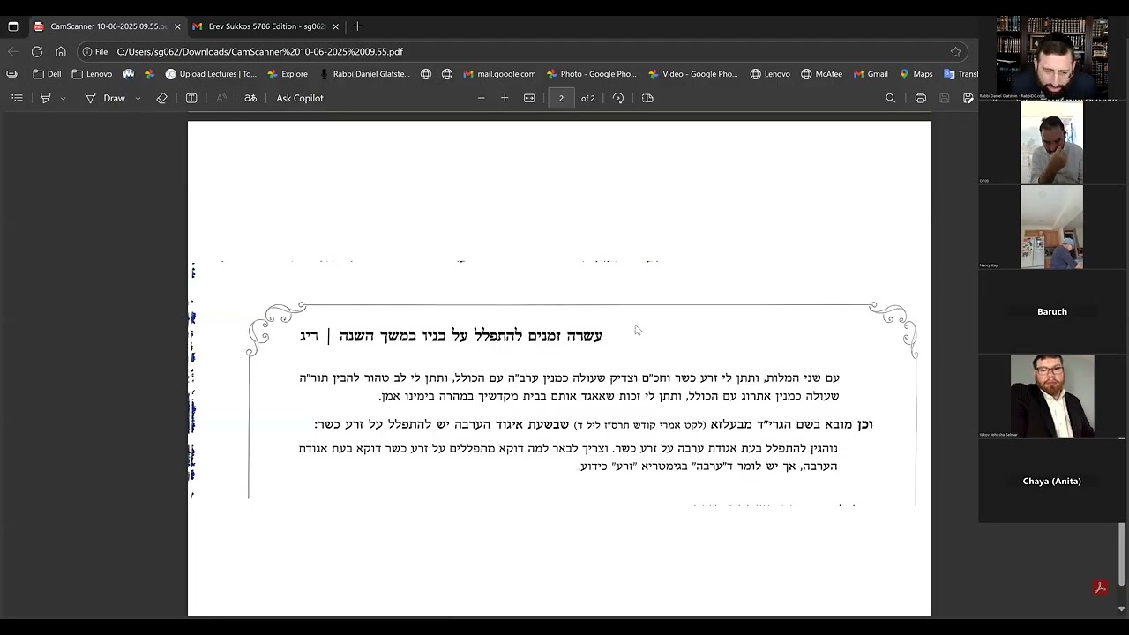Close the CamScanner PDF tab
Viewport: 1129px width, 635px height.
coord(177,26)
